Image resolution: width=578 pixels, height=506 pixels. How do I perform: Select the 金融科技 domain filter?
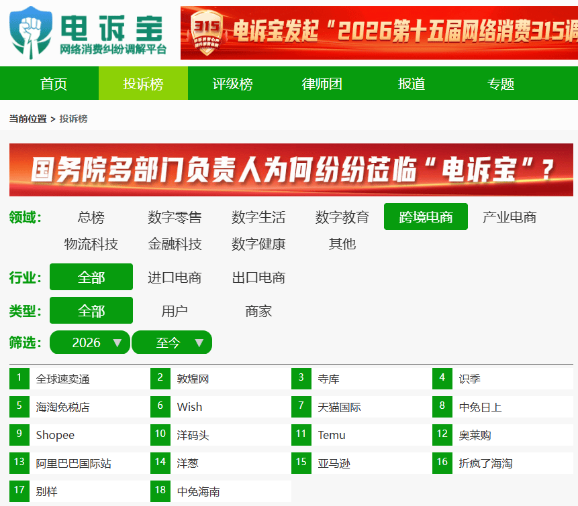tap(175, 243)
